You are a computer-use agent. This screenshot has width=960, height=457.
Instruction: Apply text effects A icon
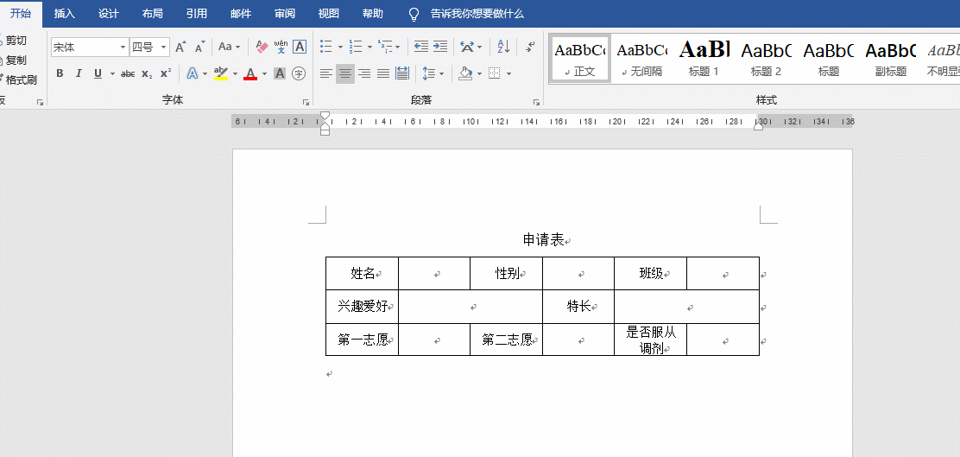click(193, 73)
